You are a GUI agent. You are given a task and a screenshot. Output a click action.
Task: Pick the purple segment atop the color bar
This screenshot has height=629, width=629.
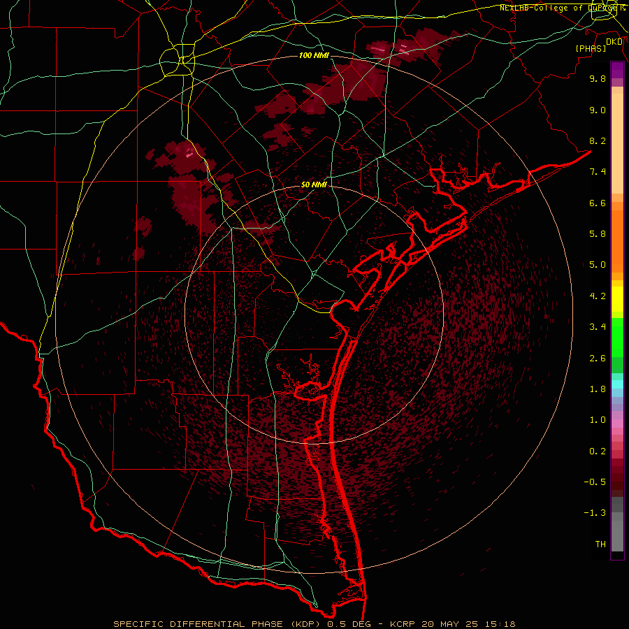tap(617, 70)
